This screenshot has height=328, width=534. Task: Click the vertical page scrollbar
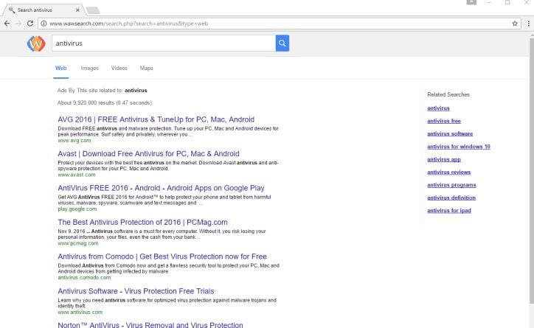532,170
